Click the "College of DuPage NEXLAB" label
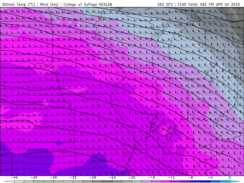This screenshot has height=183, width=244. click(x=88, y=4)
